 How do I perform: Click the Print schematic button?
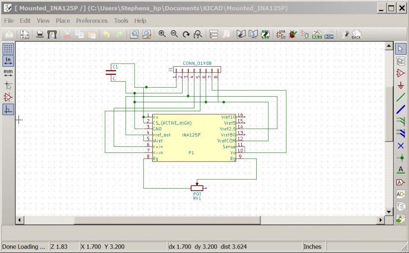(x=40, y=34)
